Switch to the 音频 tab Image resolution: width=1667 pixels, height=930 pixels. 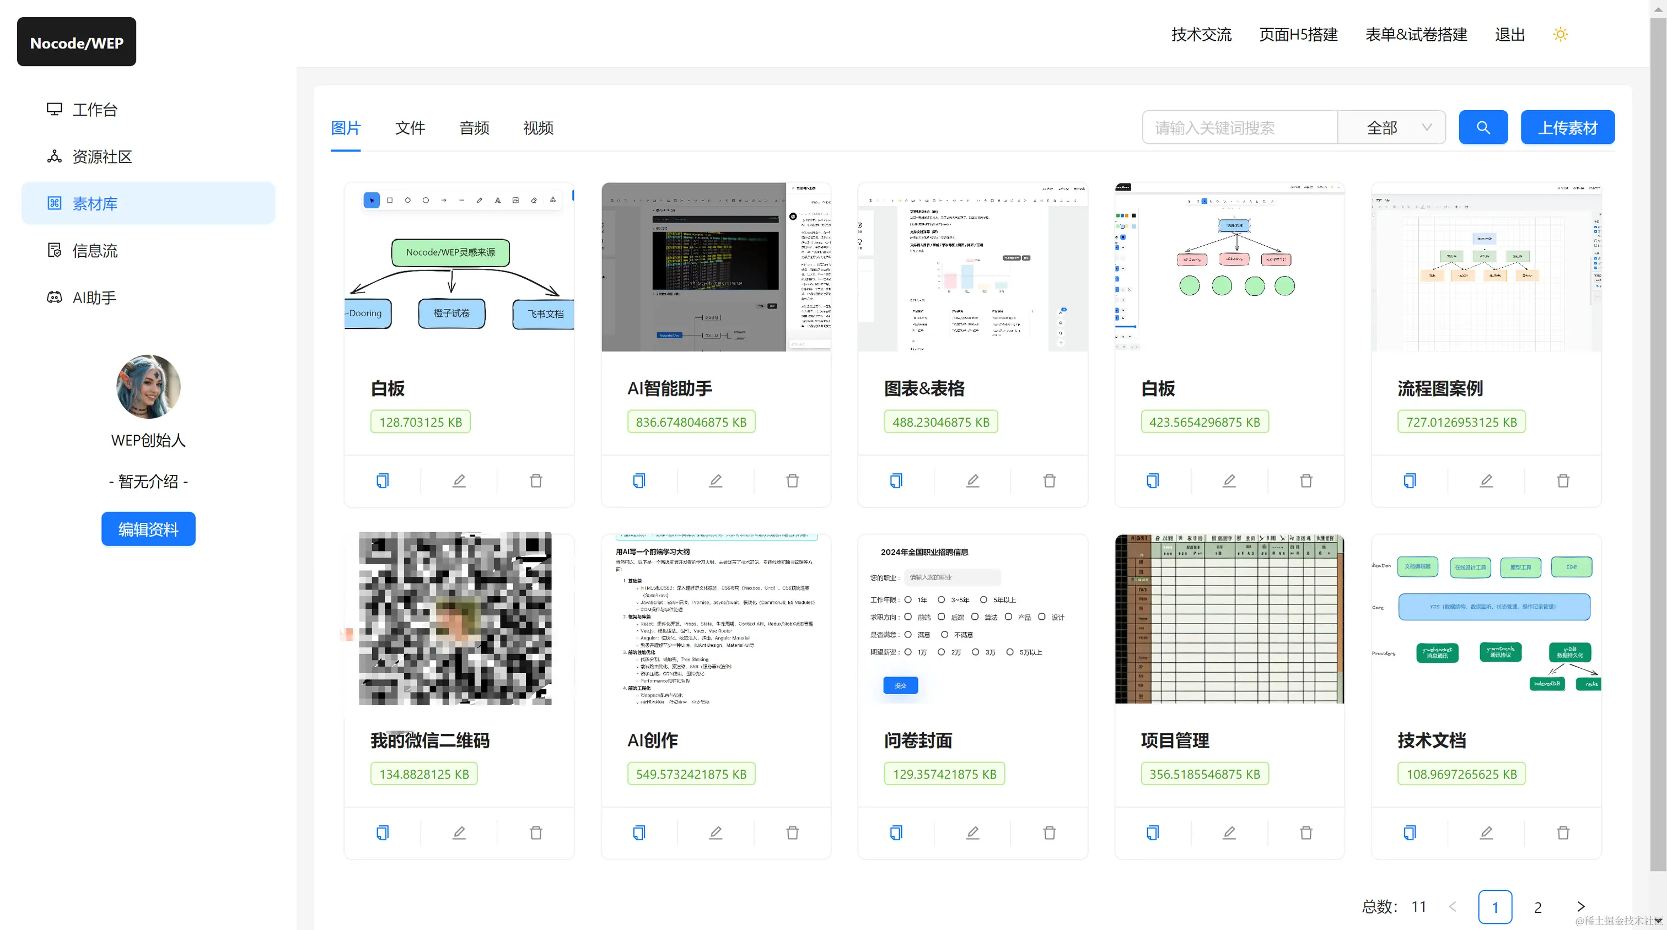coord(474,128)
